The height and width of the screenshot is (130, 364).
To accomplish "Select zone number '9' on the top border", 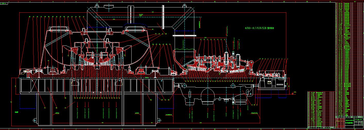I will pyautogui.click(x=192, y=1).
